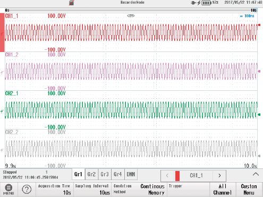The width and height of the screenshot is (263, 197).
Task: Click the red CH1_1 color swatch in the channel selector
Action: tap(177, 176)
